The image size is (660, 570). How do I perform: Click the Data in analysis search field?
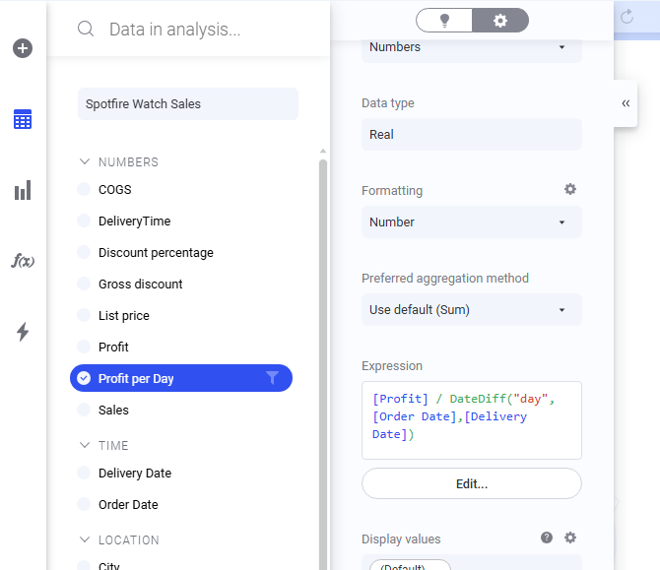point(197,30)
